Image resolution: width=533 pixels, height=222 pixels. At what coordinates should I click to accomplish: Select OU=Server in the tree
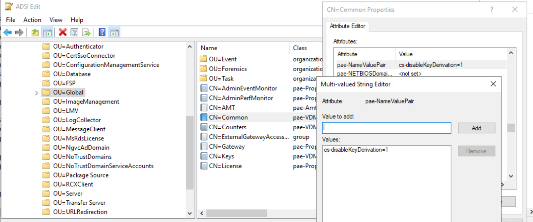[67, 193]
